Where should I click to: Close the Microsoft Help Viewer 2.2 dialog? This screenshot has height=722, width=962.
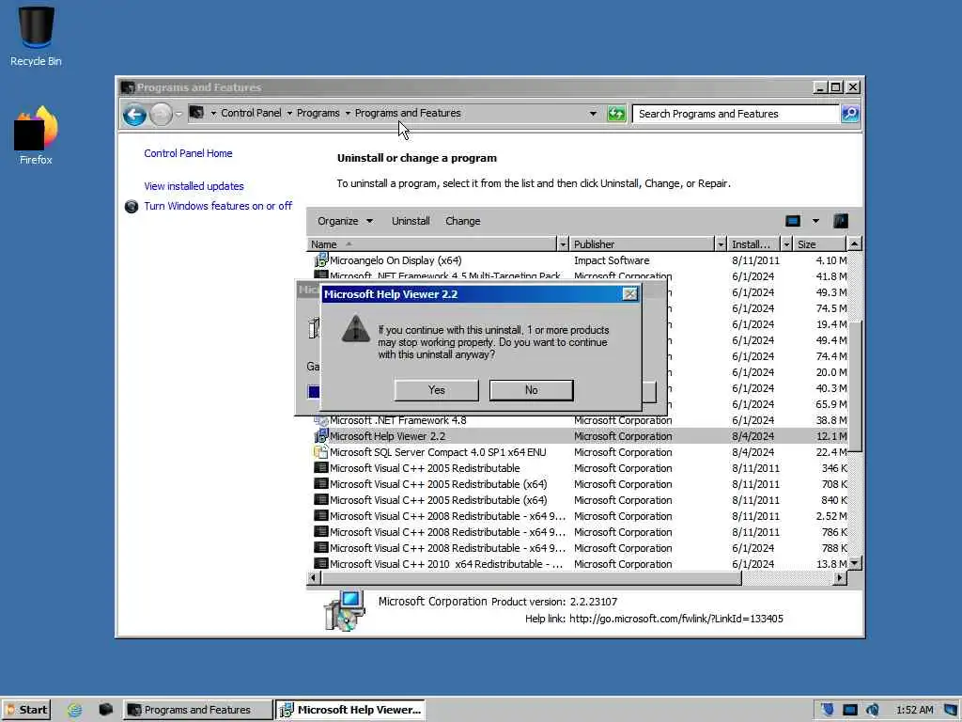coord(629,294)
